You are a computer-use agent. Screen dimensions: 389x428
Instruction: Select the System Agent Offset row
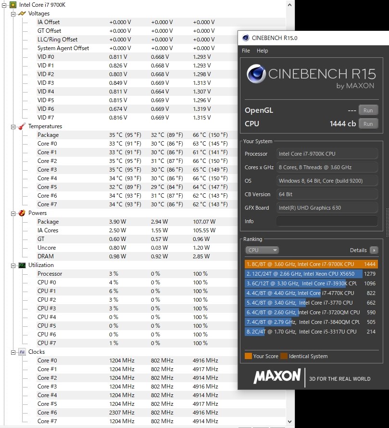[x=137, y=48]
